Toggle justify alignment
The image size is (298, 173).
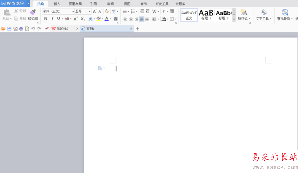pyautogui.click(x=142, y=19)
